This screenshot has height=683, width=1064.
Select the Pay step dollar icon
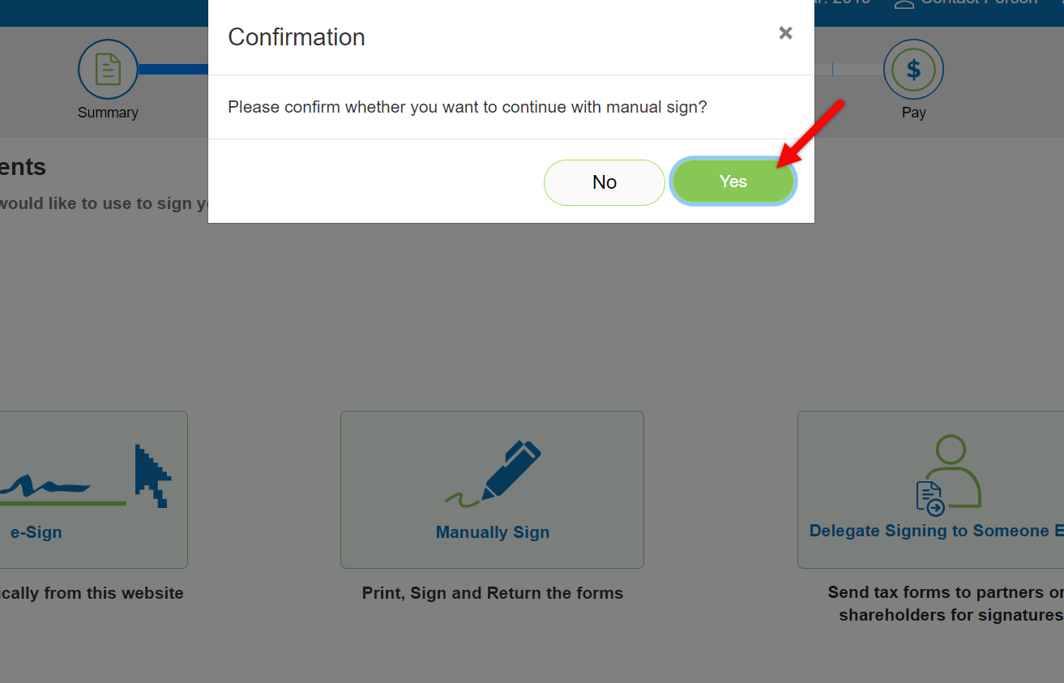point(913,70)
